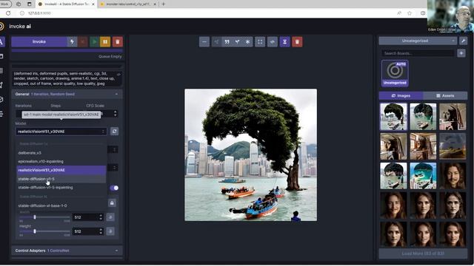This screenshot has width=474, height=266.
Task: Switch to the Assets gallery tab
Action: 445,95
